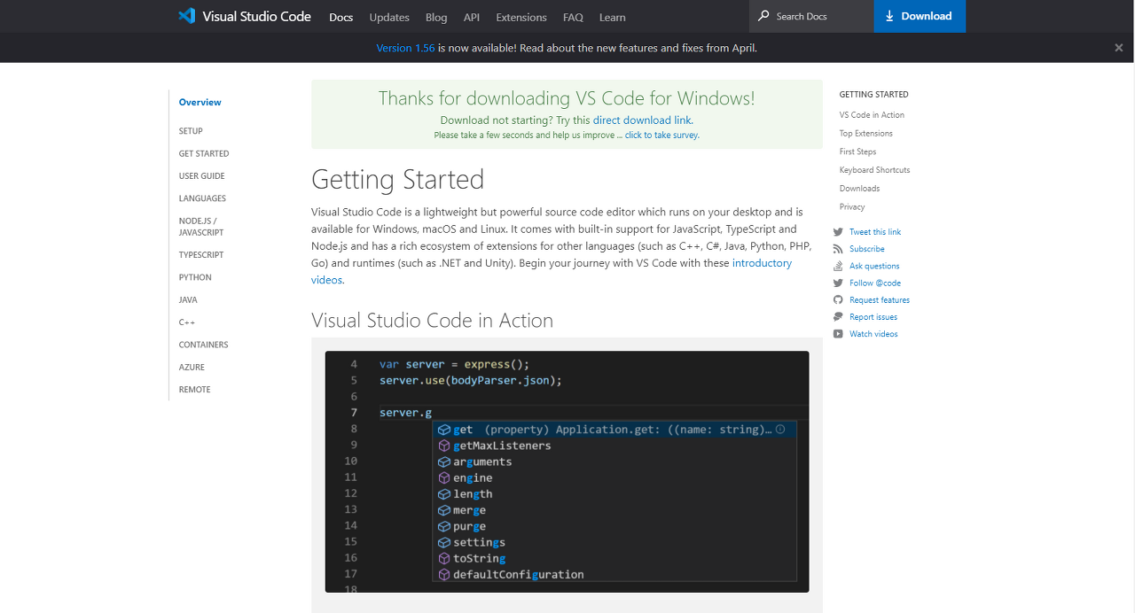Expand the NODE.JS / JAVASCRIPT section
1135x613 pixels.
pyautogui.click(x=201, y=227)
